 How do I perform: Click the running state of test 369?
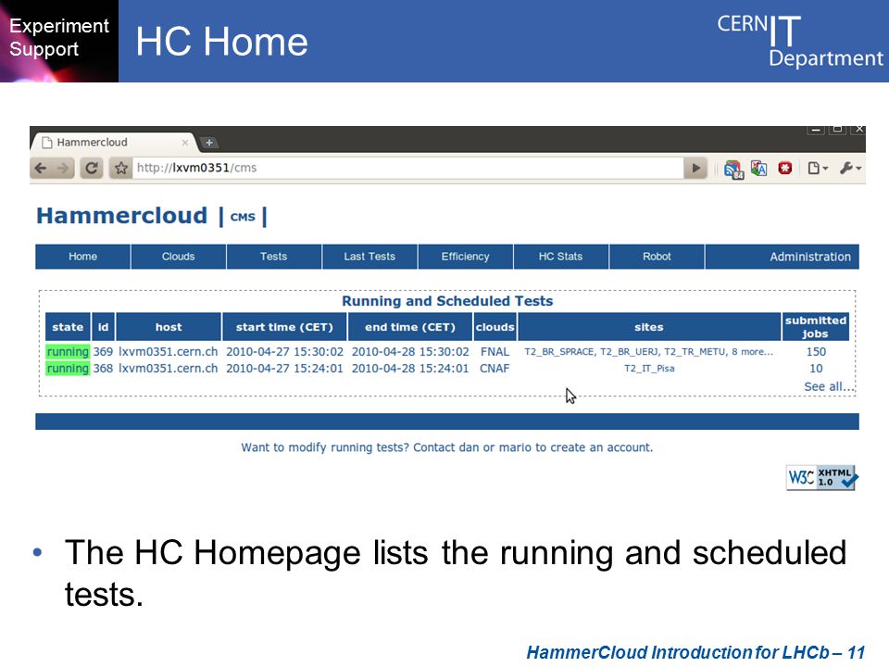(68, 352)
